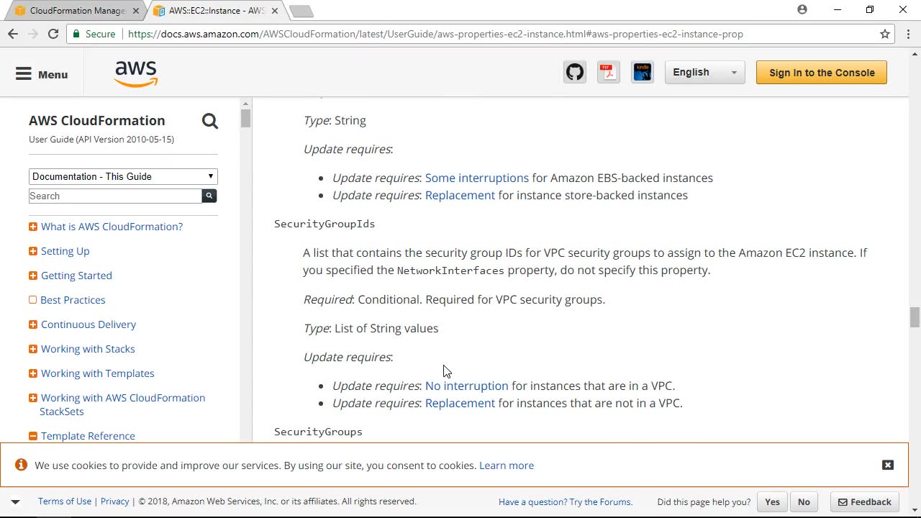The width and height of the screenshot is (921, 518).
Task: Click Yes for page helpfulness
Action: point(772,502)
